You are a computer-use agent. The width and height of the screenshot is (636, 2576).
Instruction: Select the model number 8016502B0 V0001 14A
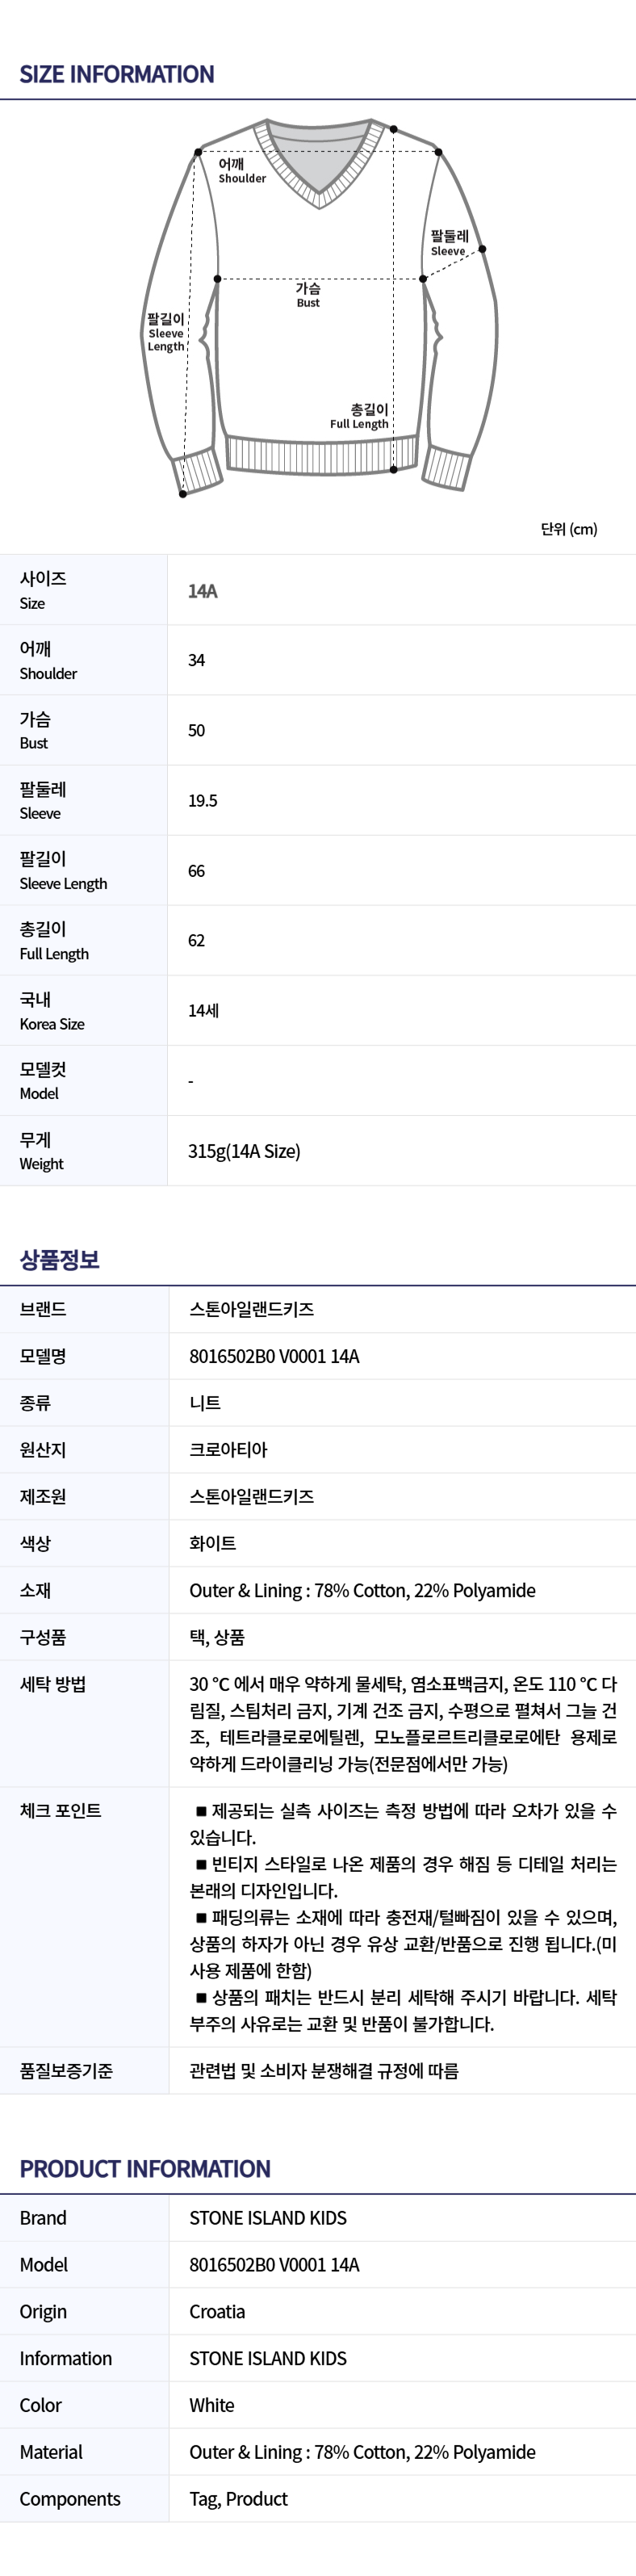tap(274, 1356)
